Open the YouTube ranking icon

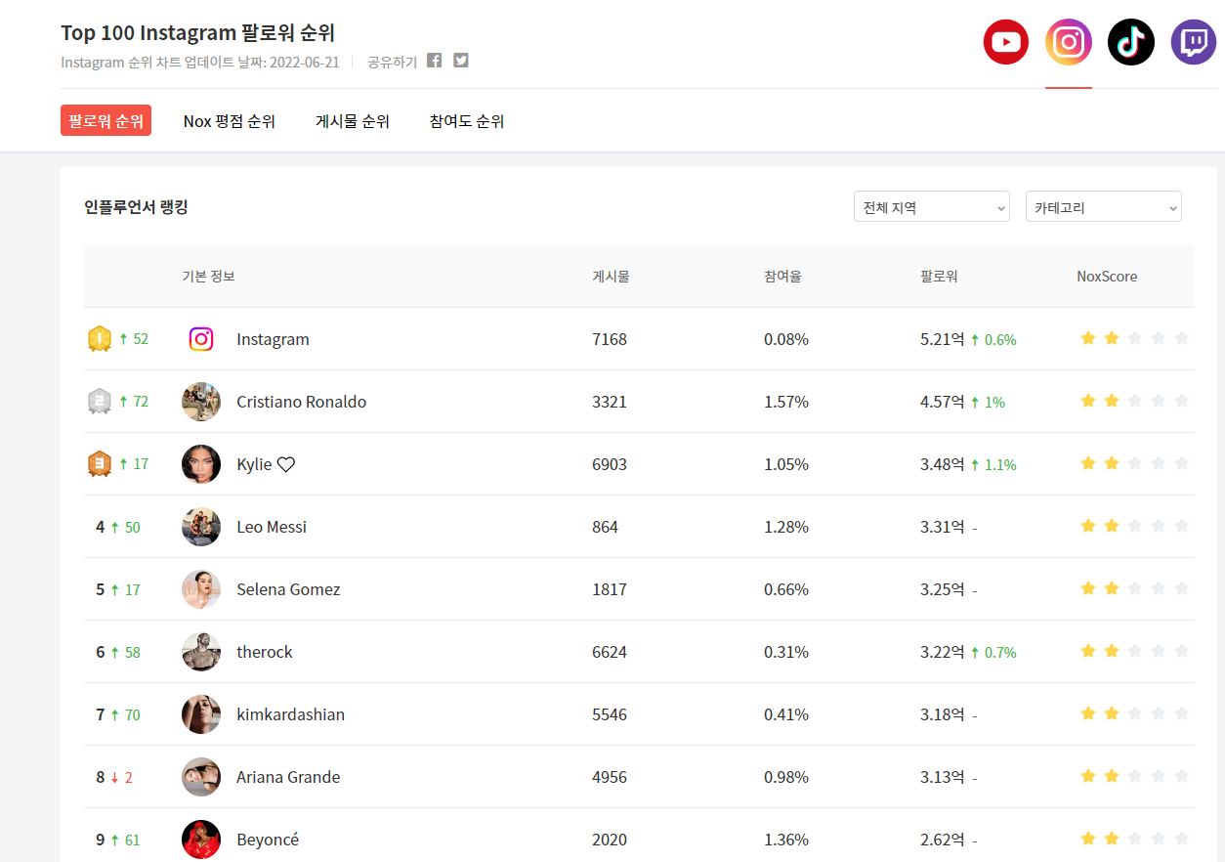pyautogui.click(x=1006, y=42)
